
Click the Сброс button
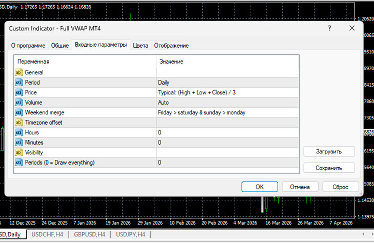[341, 187]
